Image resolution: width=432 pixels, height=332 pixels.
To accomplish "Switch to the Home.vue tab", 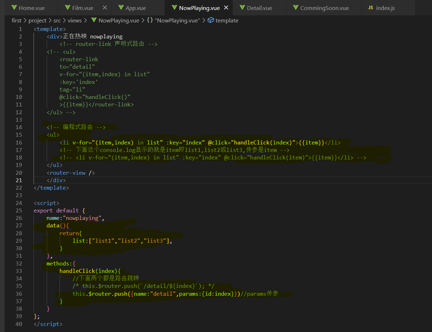I will (31, 8).
